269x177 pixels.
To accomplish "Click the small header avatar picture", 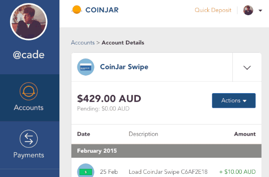I will 248,10.
